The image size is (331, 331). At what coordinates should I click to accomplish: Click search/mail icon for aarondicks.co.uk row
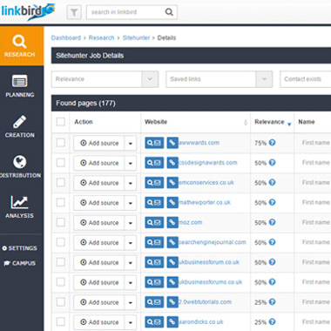pyautogui.click(x=154, y=322)
